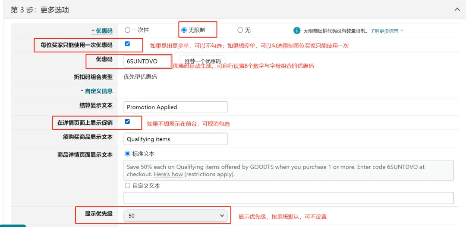Select the 一次性 coupon code radio button
The height and width of the screenshot is (227, 466).
127,30
